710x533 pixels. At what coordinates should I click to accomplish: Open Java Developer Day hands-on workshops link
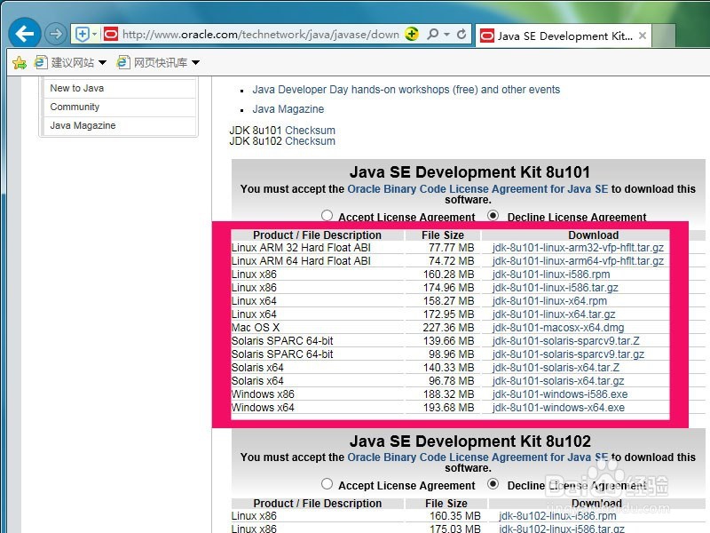[x=406, y=90]
